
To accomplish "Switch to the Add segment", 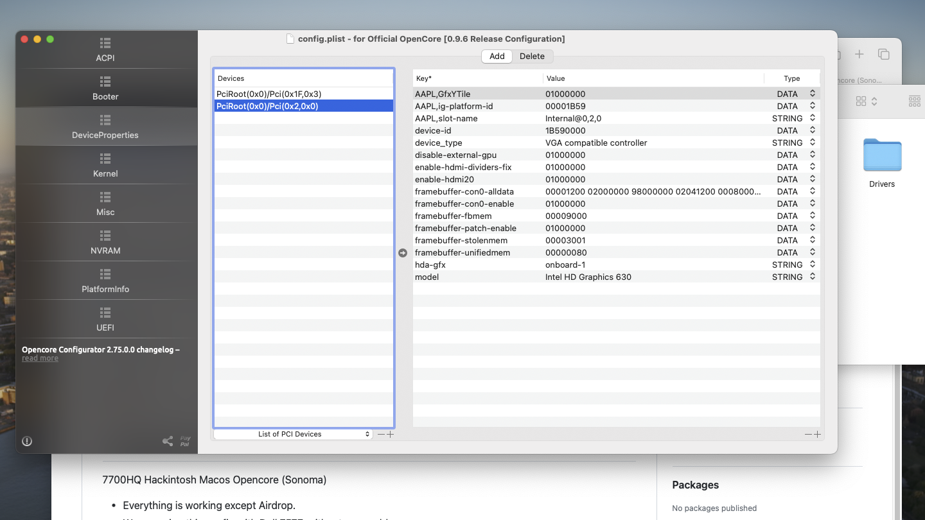I will pos(497,56).
